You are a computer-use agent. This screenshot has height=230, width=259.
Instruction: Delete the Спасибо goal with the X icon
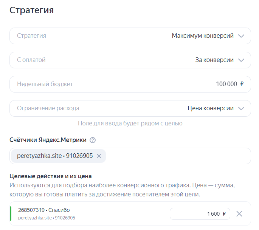point(239,214)
